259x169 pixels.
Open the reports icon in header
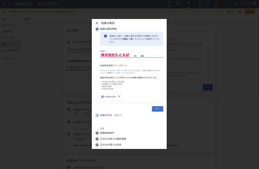pyautogui.click(x=178, y=2)
